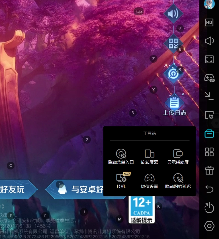Click the collapse arrow icon in sidebar
Viewport: 219px width, 239px height.
pos(209,96)
